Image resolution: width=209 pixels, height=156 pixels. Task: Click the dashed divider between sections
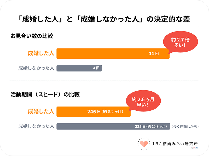click(104, 81)
